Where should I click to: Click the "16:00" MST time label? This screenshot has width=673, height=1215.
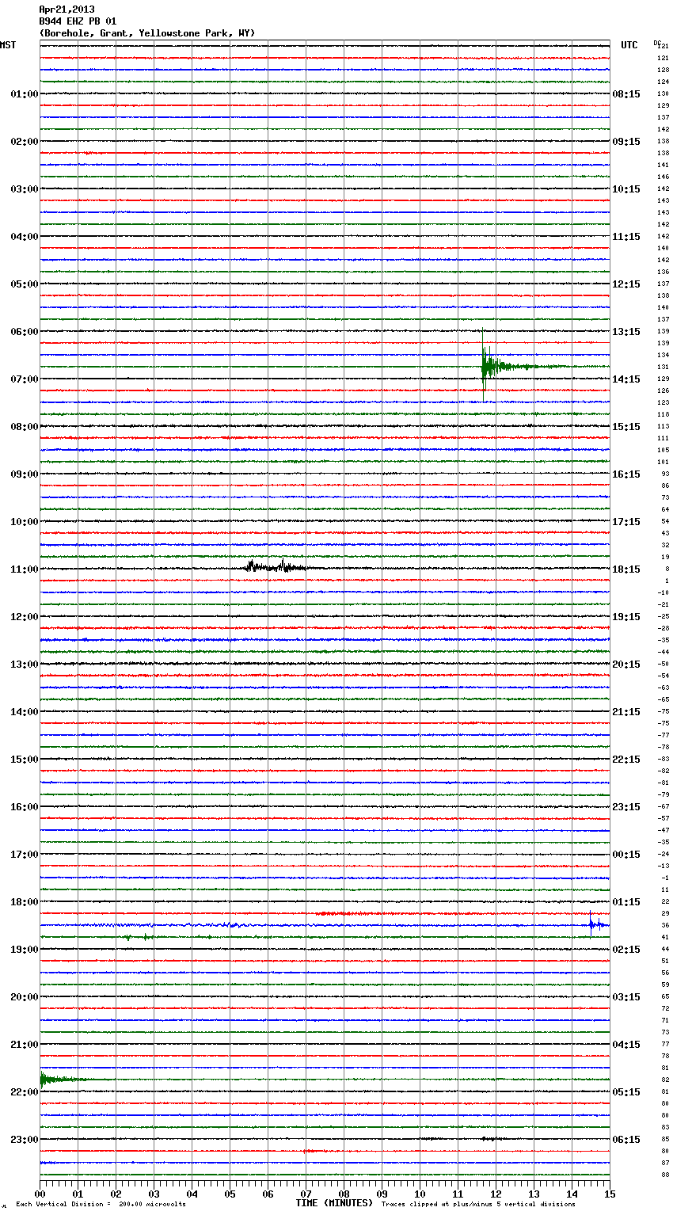point(25,807)
